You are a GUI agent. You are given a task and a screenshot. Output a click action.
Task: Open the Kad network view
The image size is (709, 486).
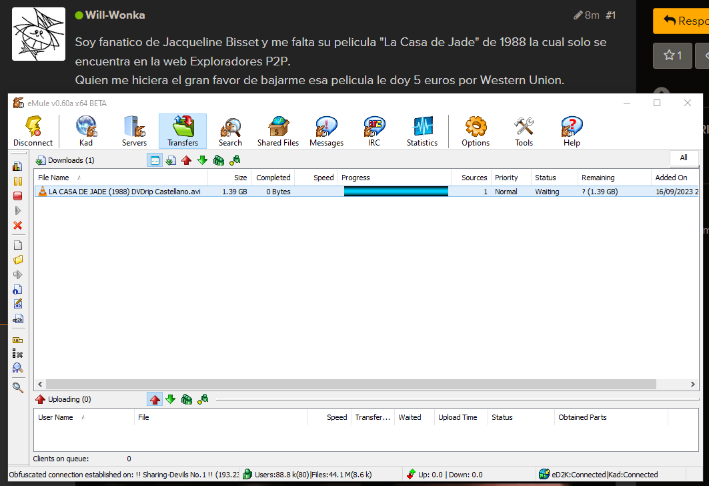coord(86,132)
